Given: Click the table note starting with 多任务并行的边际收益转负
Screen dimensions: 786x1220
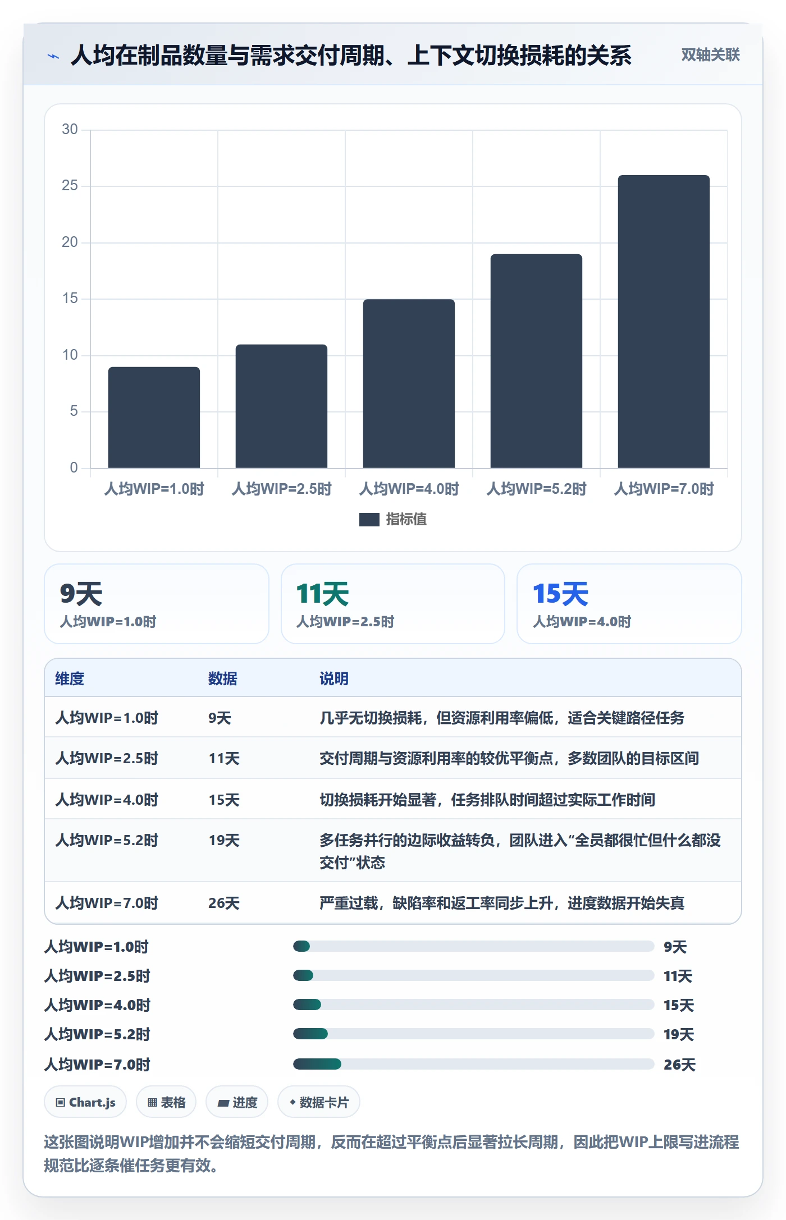Looking at the screenshot, I should click(x=520, y=851).
